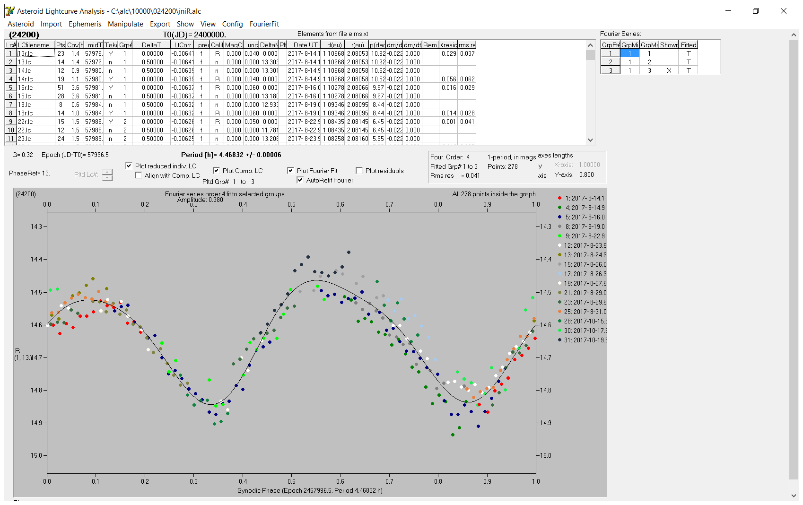This screenshot has width=803, height=505.
Task: Click the Synodic Phase axis caption
Action: [x=310, y=490]
